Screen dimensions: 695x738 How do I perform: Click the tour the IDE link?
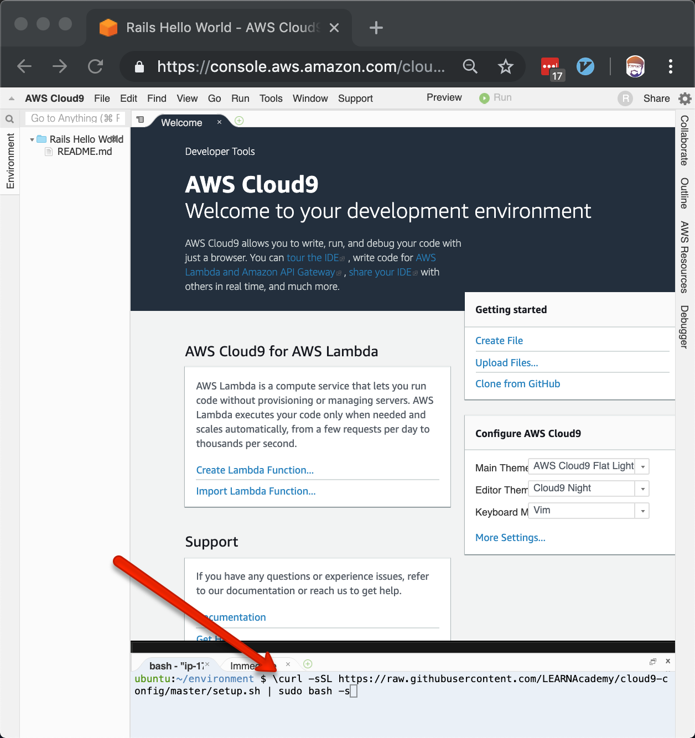[x=313, y=258]
